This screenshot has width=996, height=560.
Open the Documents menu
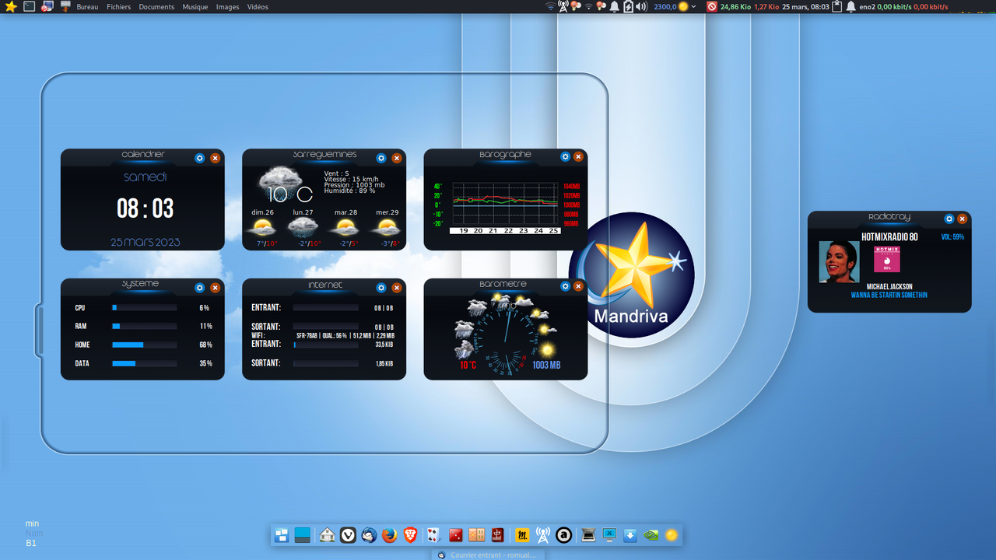click(x=156, y=7)
